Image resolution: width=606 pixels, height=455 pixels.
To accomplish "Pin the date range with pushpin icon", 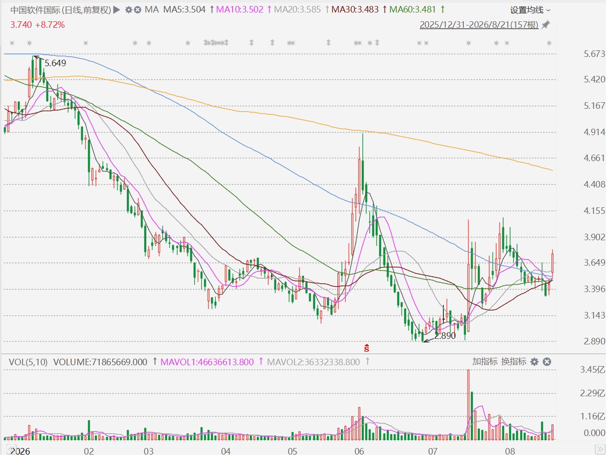I will pyautogui.click(x=546, y=25).
